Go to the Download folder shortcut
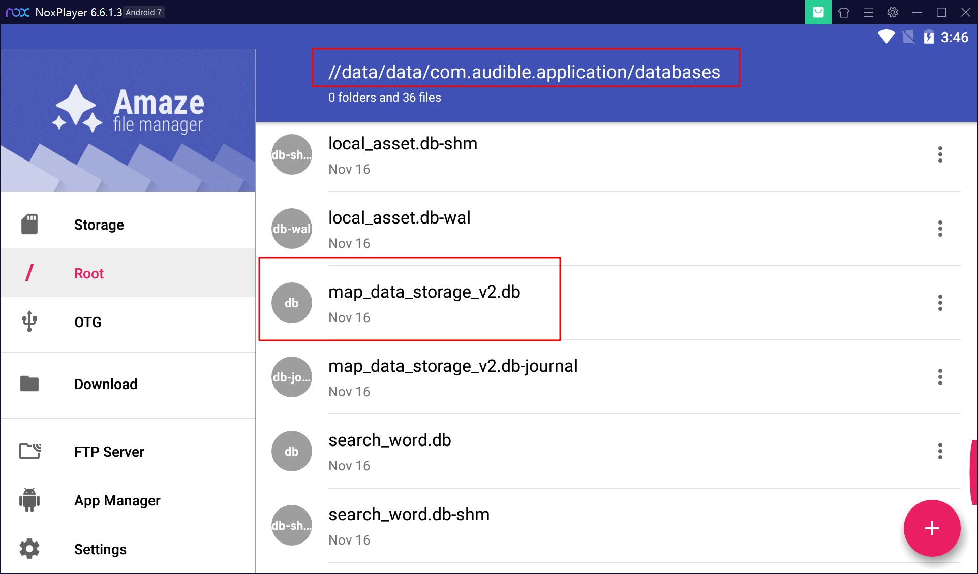 (x=128, y=384)
